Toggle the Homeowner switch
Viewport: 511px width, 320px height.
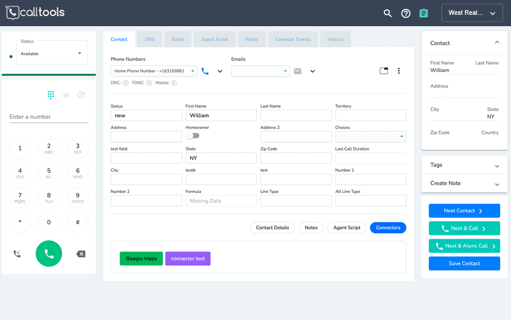point(192,136)
